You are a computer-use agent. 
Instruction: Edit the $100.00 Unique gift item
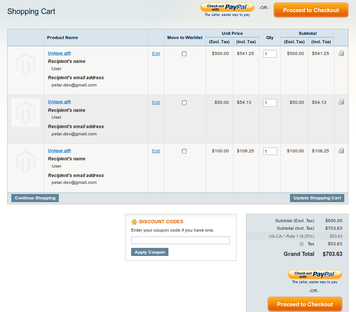click(x=156, y=151)
